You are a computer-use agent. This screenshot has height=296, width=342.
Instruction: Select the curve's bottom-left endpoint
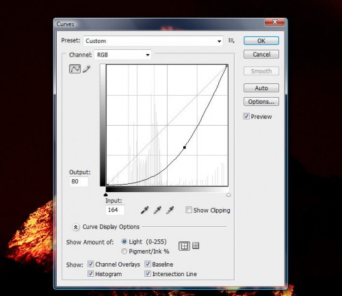pos(107,185)
